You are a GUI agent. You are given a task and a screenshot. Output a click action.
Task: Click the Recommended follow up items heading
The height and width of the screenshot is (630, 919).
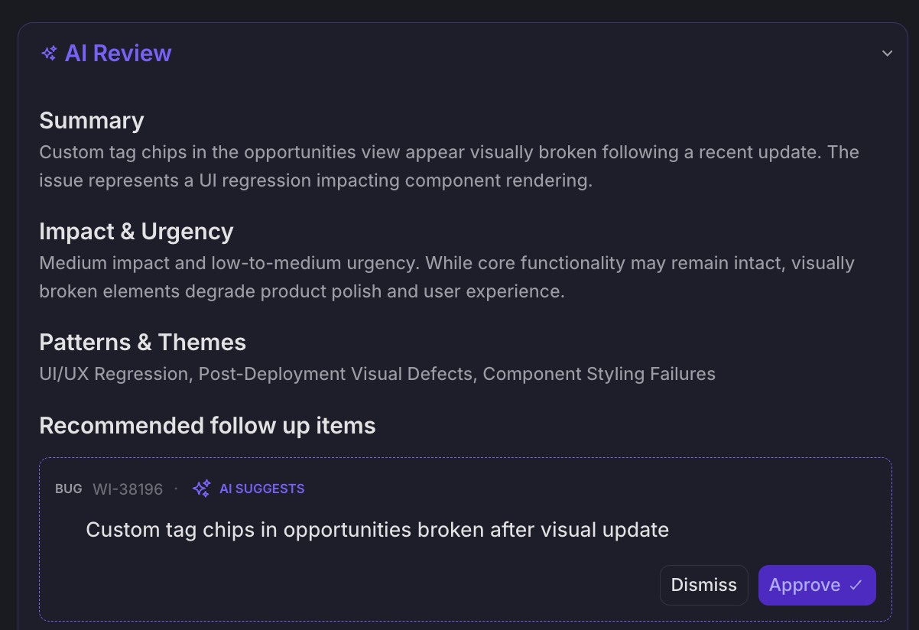(207, 426)
